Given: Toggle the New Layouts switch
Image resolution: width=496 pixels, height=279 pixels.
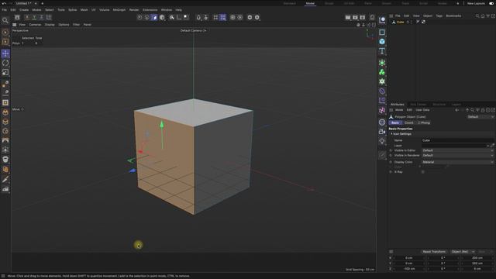Looking at the screenshot, I should coord(491,3).
